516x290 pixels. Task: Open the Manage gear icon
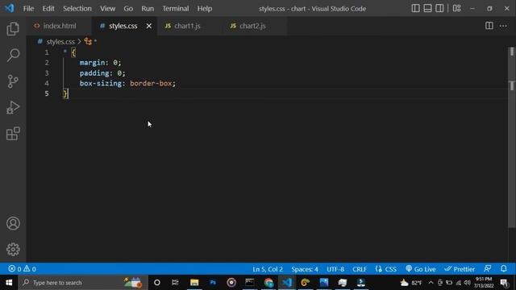tap(13, 249)
